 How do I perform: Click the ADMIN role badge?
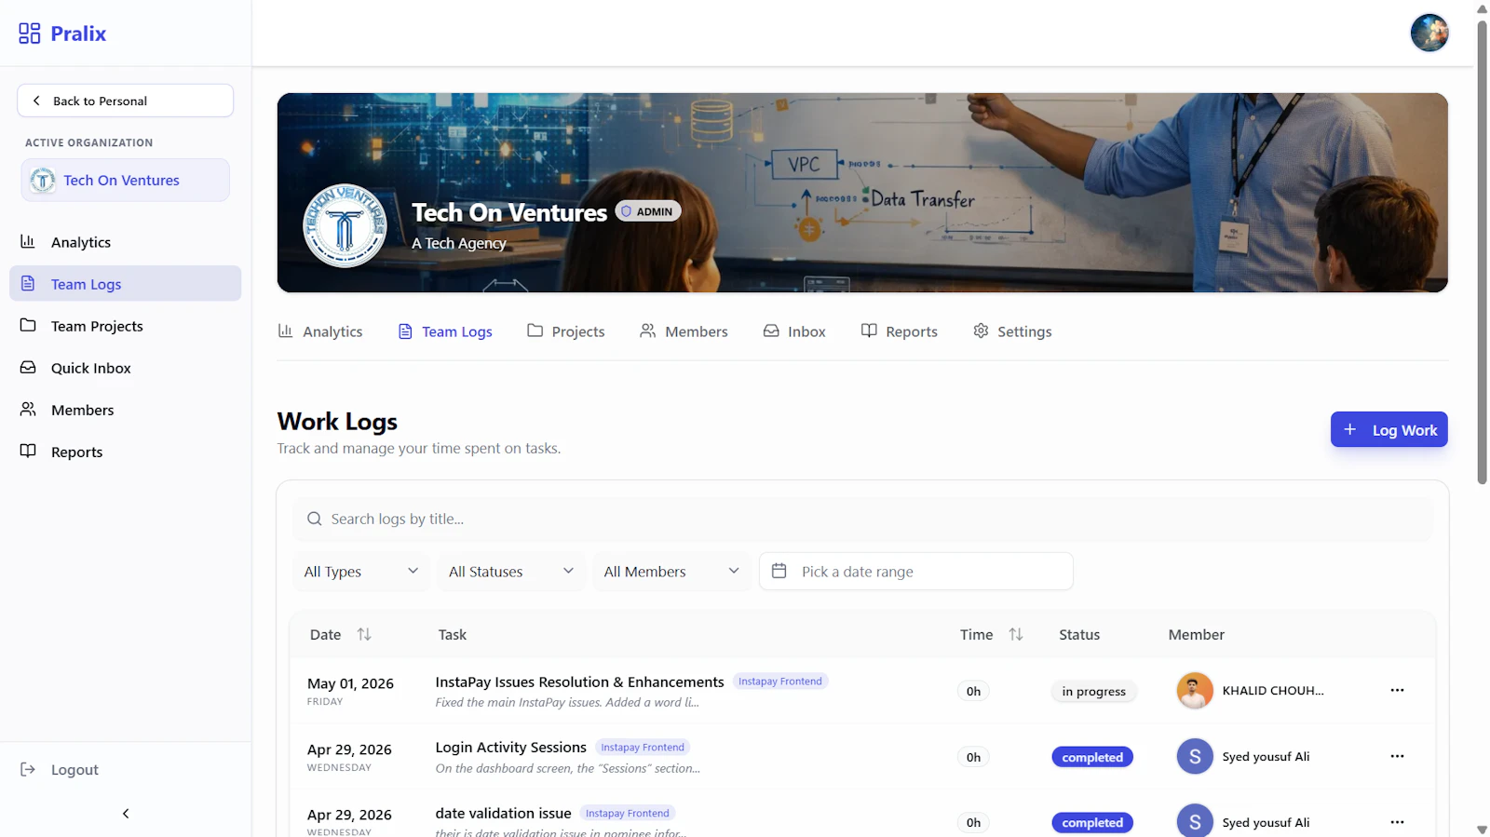648,211
